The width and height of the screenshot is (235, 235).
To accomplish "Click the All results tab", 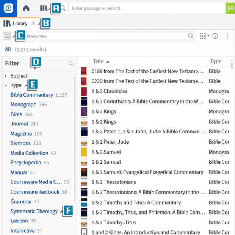I will (8, 49).
